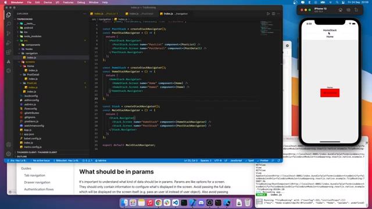This screenshot has height=209, width=372.
Task: Click the tabnine status bar entry
Action: [101, 161]
